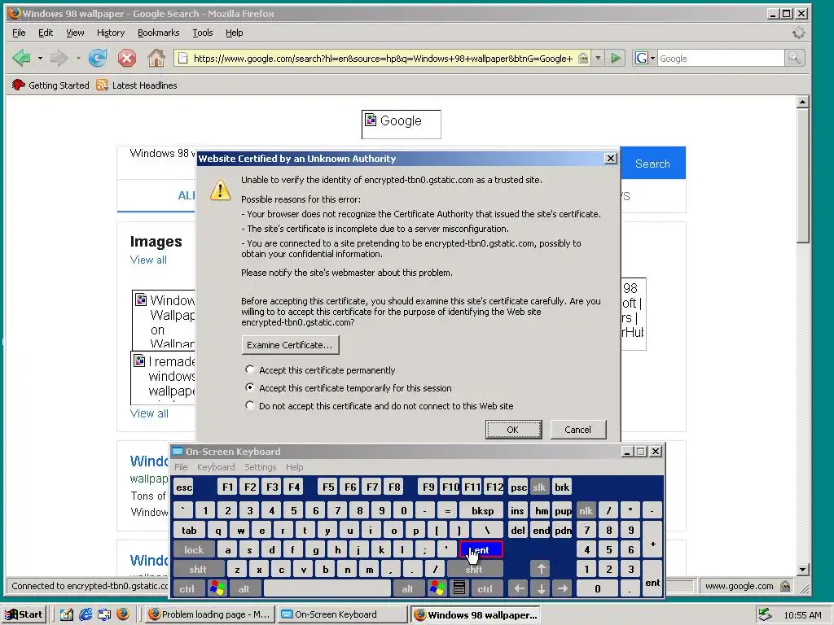Launch Internet Explorer from quick launch
This screenshot has width=834, height=625.
click(x=85, y=614)
